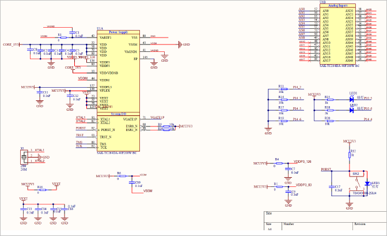Select resistor R16 symbol
The height and width of the screenshot is (236, 387).
(x=43, y=190)
